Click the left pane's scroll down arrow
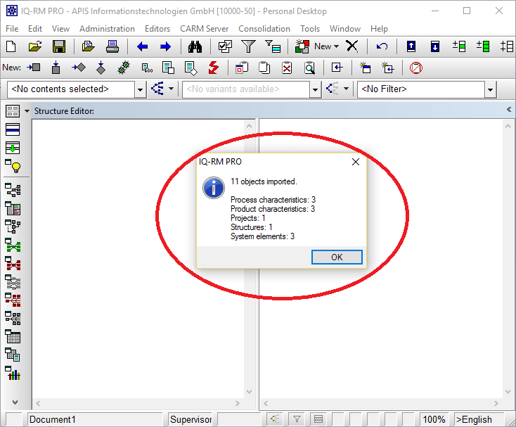 [x=249, y=391]
